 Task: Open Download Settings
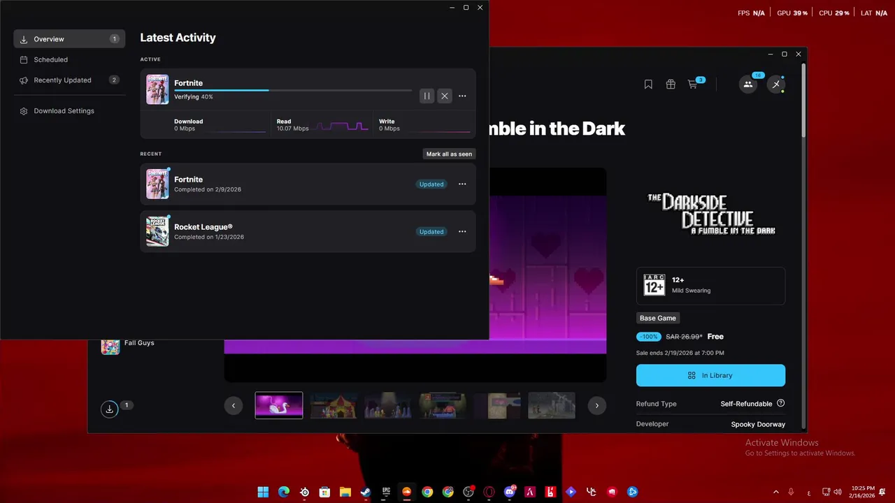69,111
